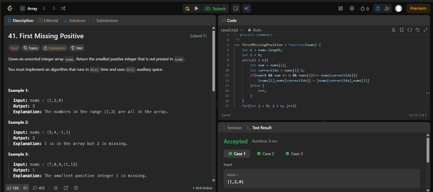Viewport: 433px width, 192px height.
Task: Click the problem title First Missing Positive
Action: coord(46,36)
